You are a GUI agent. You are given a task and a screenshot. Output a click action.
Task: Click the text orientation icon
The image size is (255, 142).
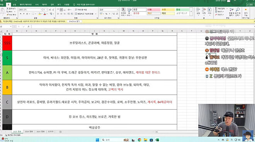69,10
